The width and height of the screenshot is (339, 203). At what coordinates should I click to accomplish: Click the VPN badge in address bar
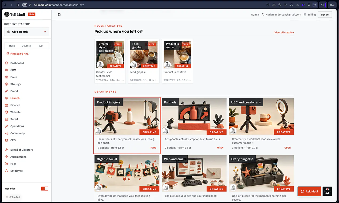(x=25, y=5)
